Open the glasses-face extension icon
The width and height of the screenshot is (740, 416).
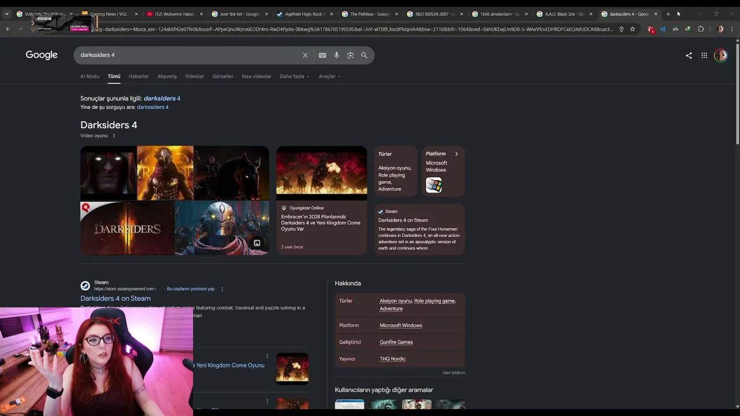675,29
